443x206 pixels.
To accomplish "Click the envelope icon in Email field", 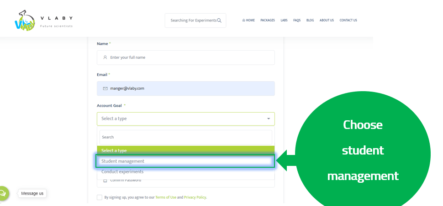I will [105, 88].
